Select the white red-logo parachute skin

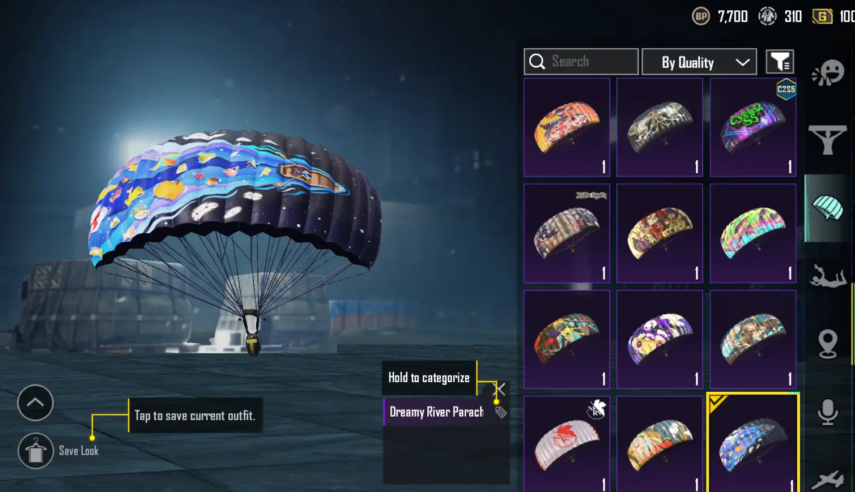pos(567,444)
